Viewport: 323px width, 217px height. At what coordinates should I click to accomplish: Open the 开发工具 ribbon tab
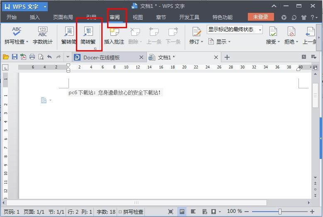tap(189, 17)
